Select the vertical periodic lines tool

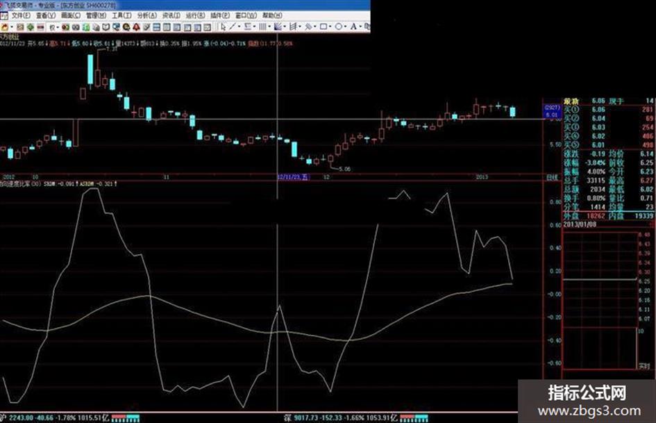[x=262, y=27]
